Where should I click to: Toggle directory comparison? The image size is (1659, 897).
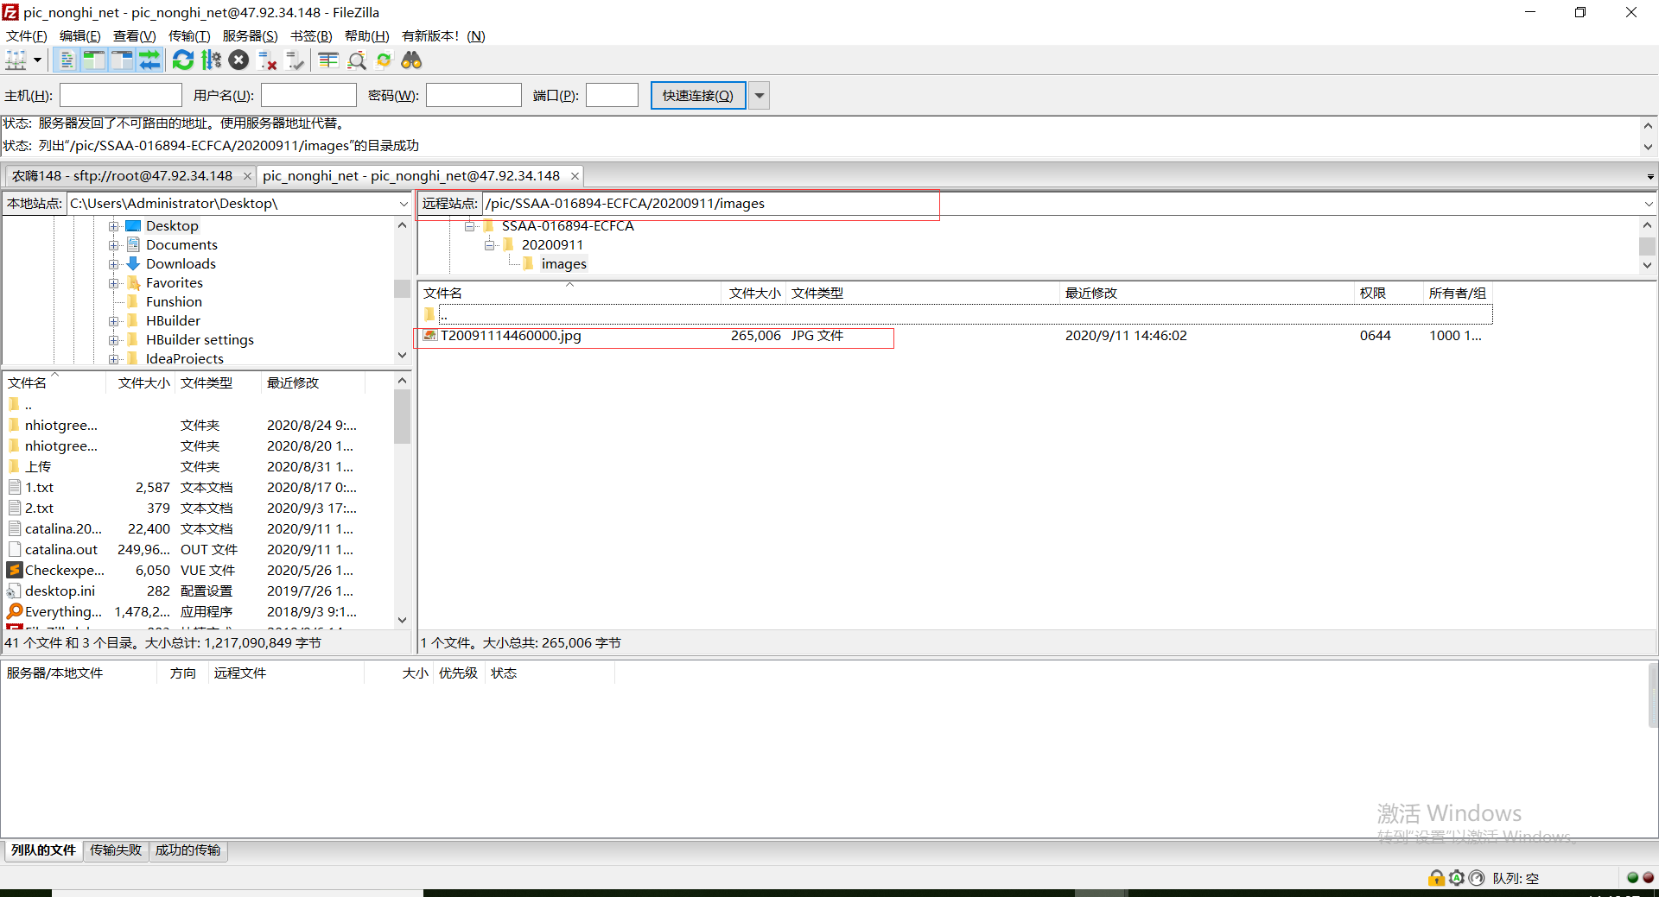[x=357, y=60]
